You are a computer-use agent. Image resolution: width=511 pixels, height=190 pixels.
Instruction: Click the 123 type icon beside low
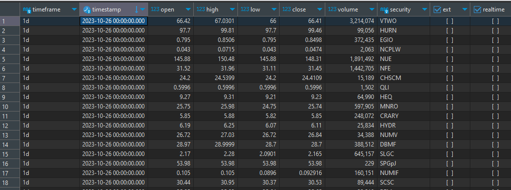click(245, 9)
